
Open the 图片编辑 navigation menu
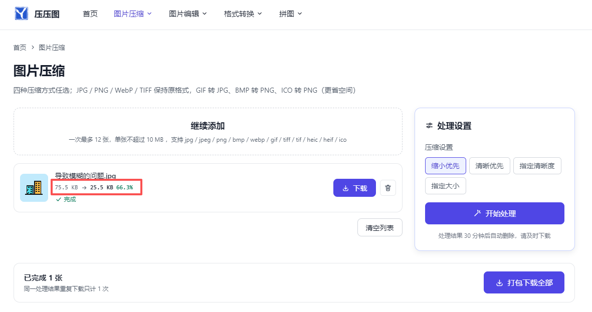(187, 14)
